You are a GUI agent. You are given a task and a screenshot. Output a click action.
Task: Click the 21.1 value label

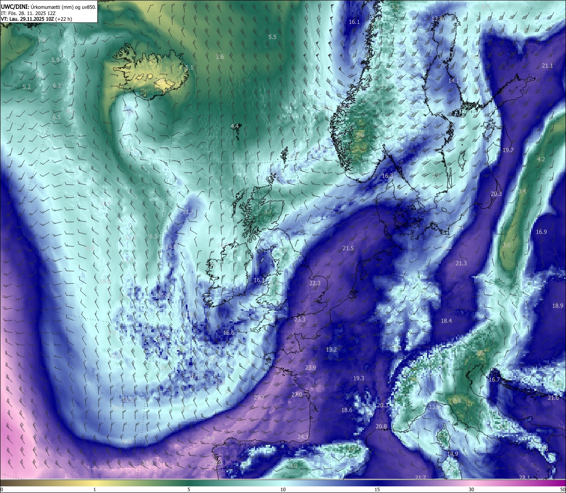547,66
